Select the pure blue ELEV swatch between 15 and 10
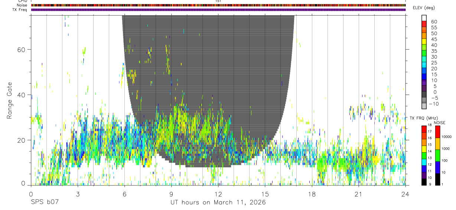The height and width of the screenshot is (210, 456). coord(424,77)
